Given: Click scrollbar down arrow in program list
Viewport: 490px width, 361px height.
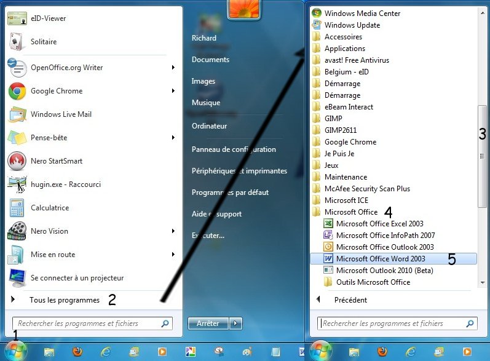Looking at the screenshot, I should [483, 283].
